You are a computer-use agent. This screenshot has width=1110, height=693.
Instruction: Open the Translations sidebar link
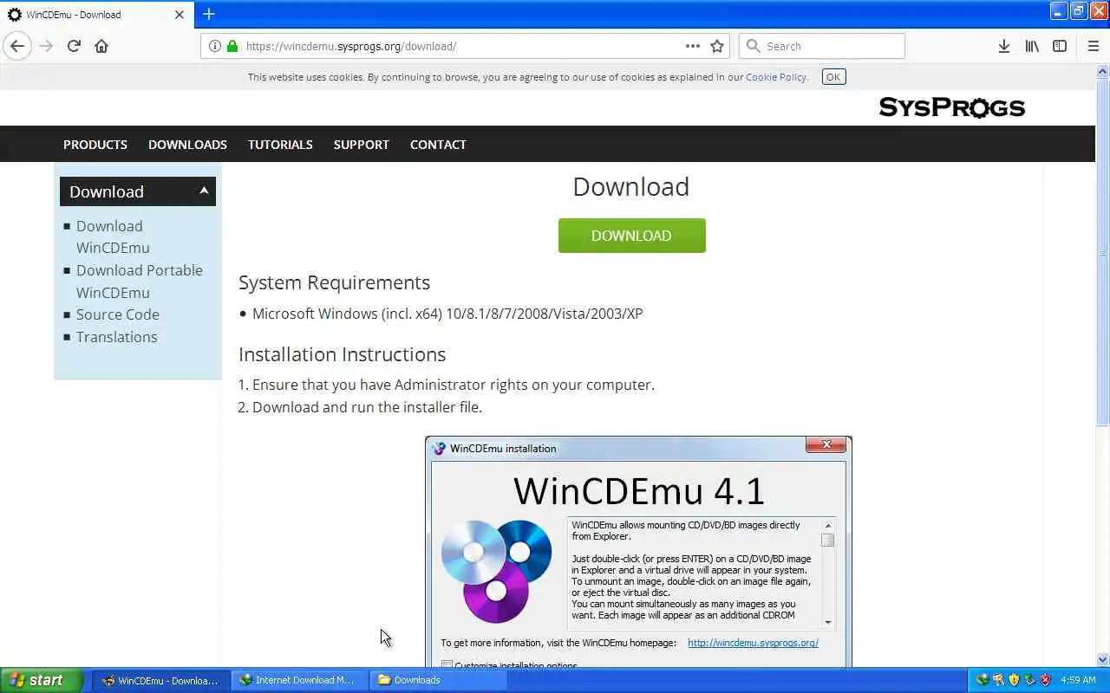click(117, 337)
